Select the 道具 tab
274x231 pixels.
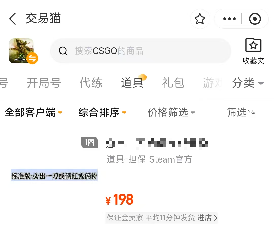click(132, 83)
